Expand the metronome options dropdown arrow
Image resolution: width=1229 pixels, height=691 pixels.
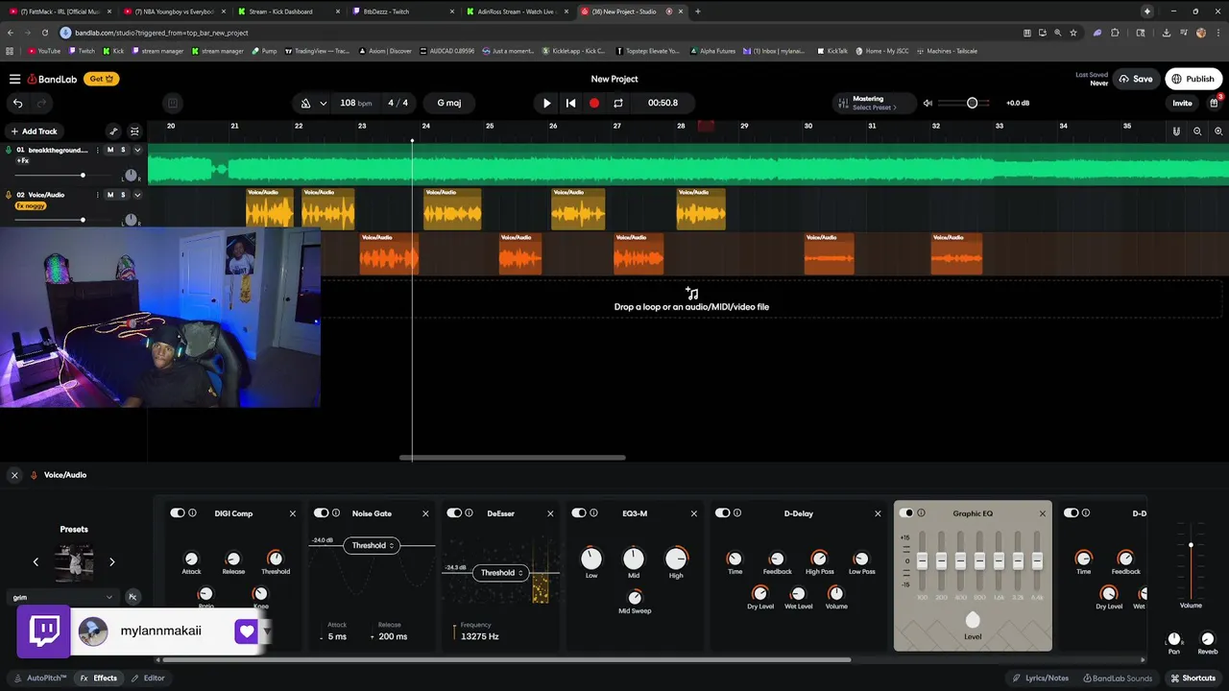coord(323,103)
